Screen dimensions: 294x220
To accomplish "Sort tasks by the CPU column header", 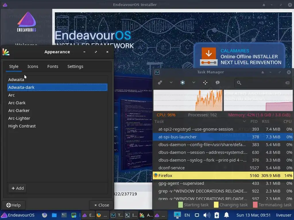I will [x=287, y=121].
